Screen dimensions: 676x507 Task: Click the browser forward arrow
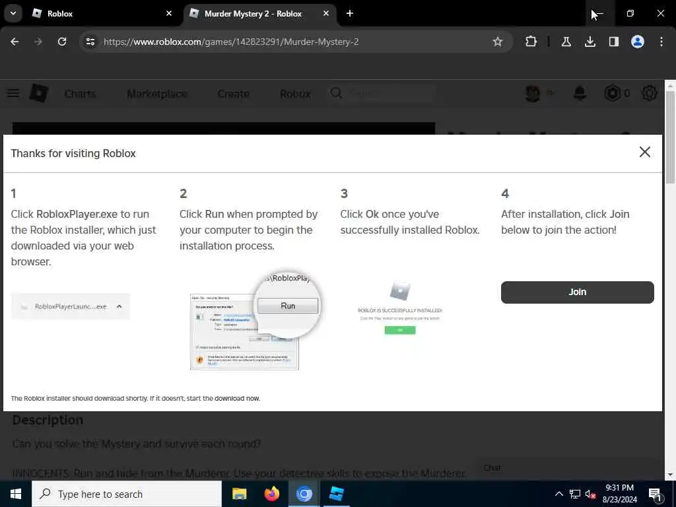pos(38,42)
